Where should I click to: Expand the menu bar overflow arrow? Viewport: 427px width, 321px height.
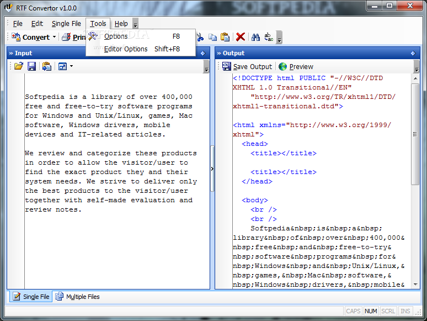tap(135, 24)
